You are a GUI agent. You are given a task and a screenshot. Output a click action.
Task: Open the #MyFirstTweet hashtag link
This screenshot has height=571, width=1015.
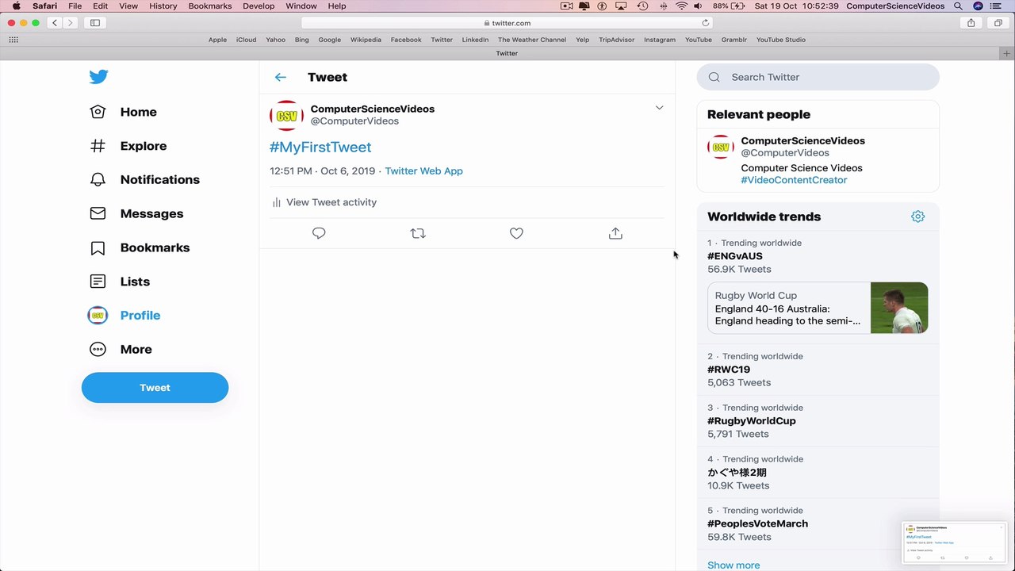(320, 147)
